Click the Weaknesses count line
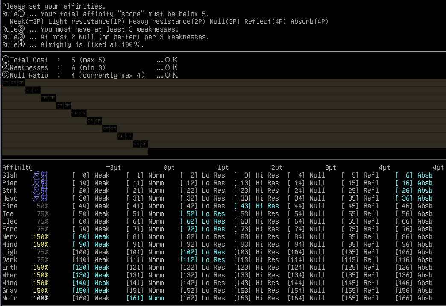446x306 pixels. coord(90,67)
